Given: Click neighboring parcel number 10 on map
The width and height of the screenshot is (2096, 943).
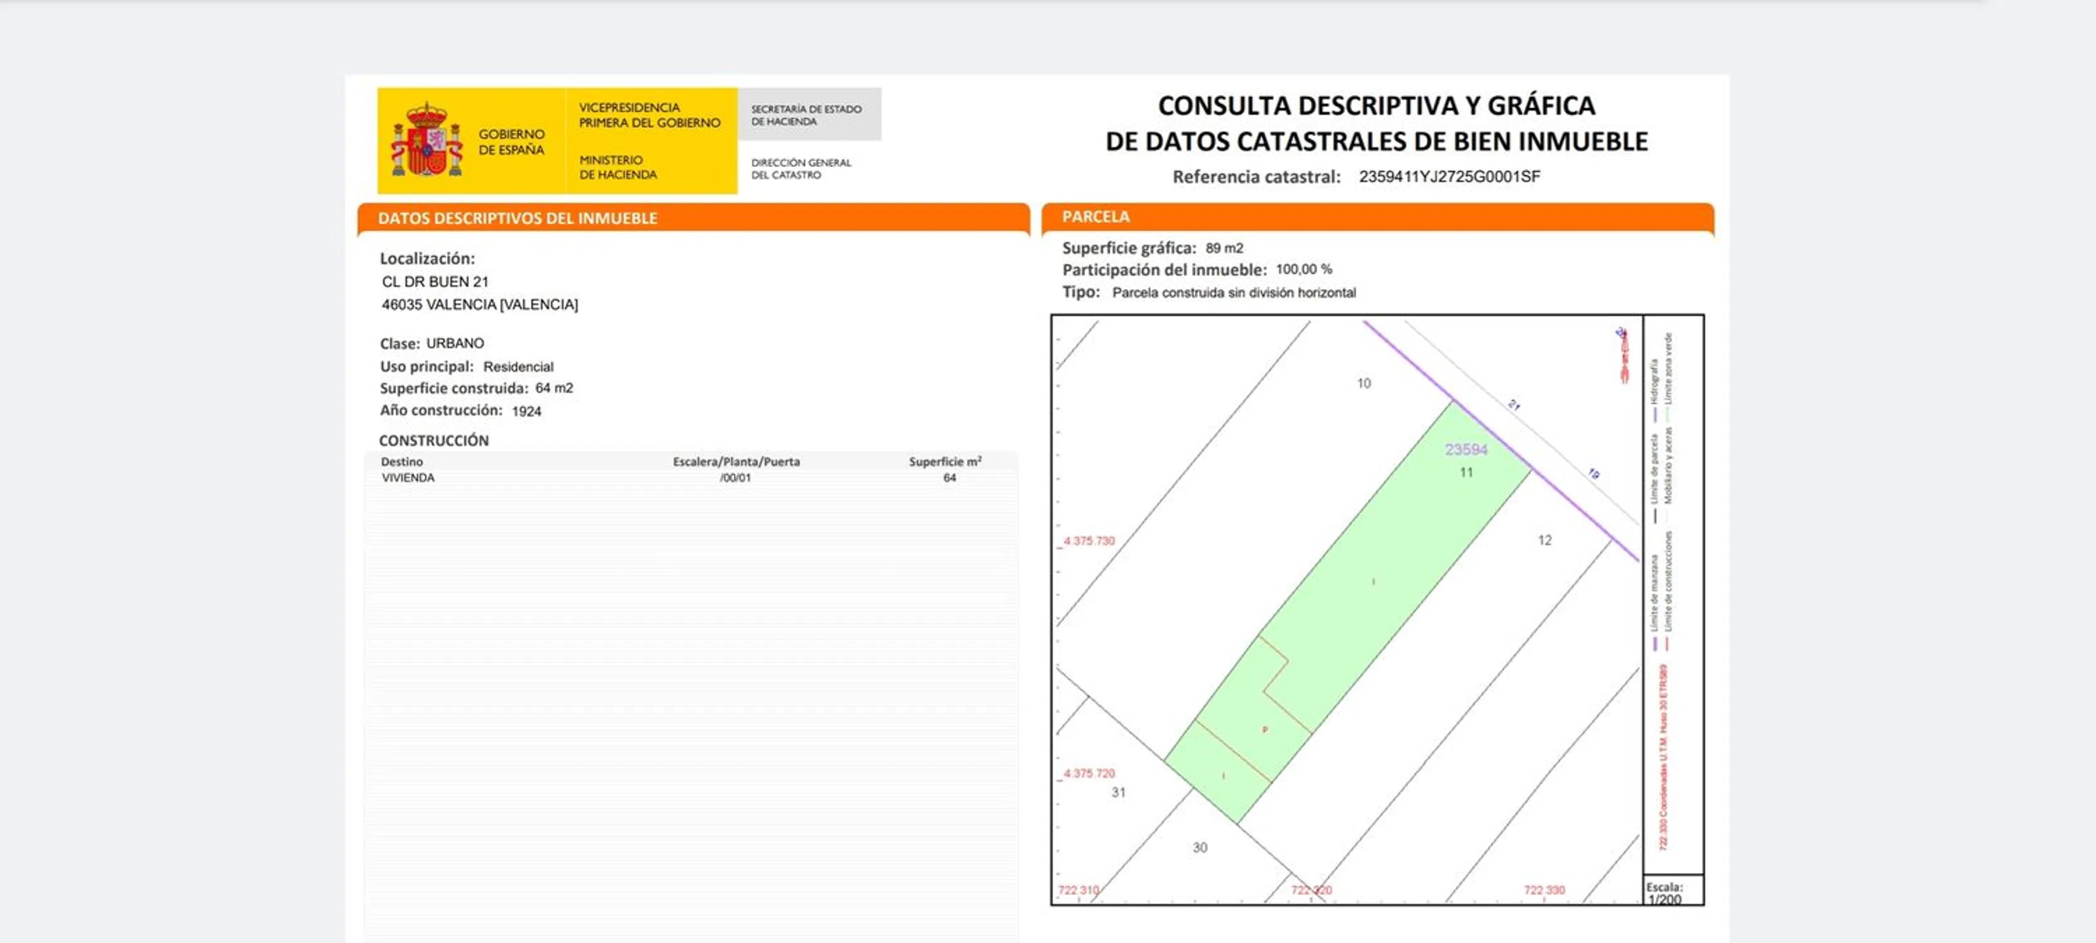Looking at the screenshot, I should pos(1364,383).
